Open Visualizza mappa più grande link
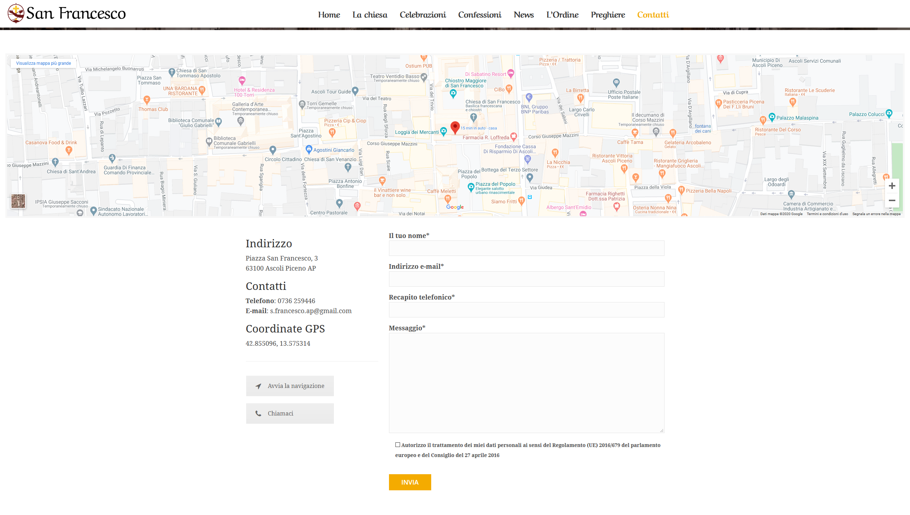The width and height of the screenshot is (910, 515). (x=44, y=63)
